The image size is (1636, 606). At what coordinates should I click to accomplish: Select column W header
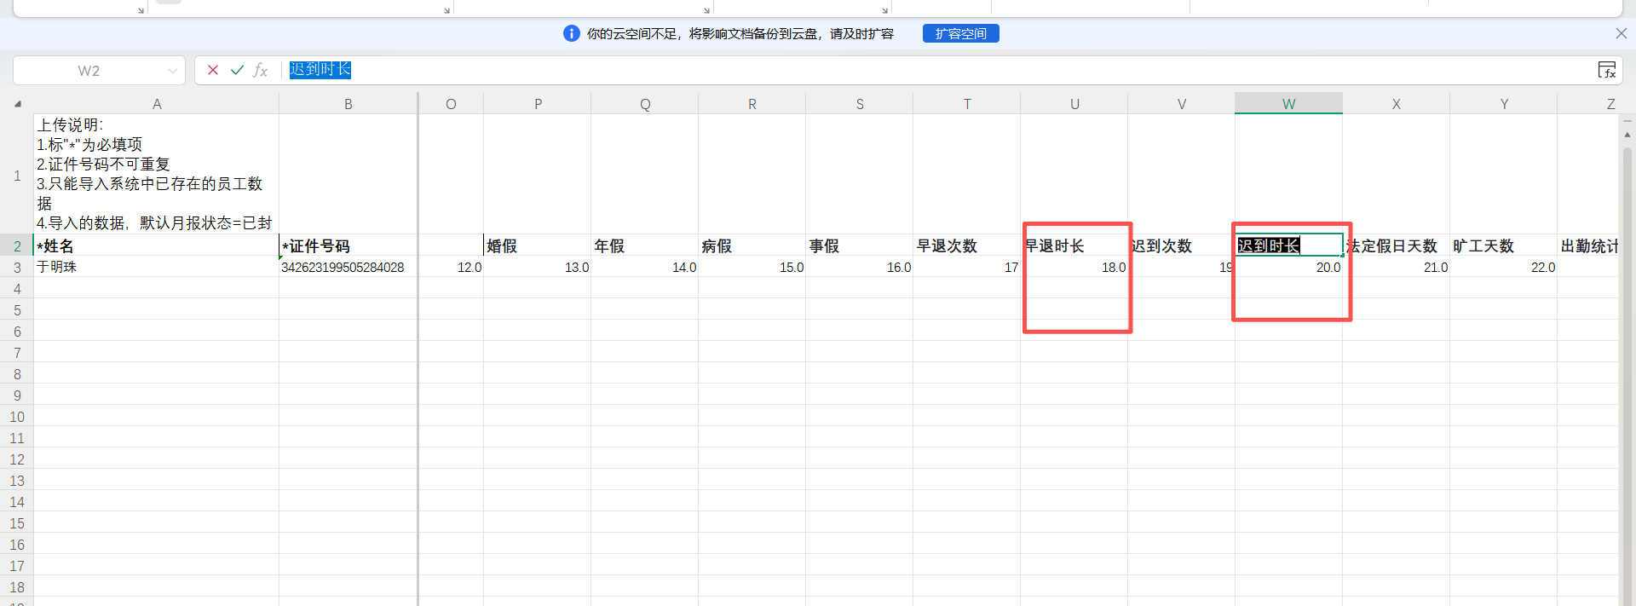pyautogui.click(x=1288, y=104)
